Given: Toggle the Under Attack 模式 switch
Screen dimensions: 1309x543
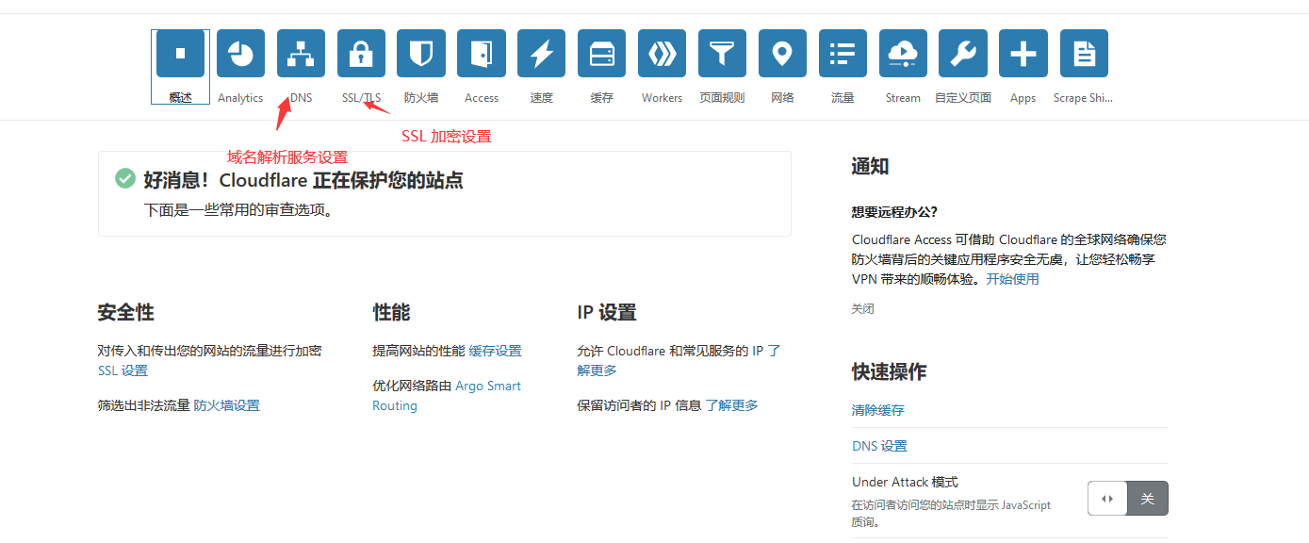Looking at the screenshot, I should click(1128, 499).
